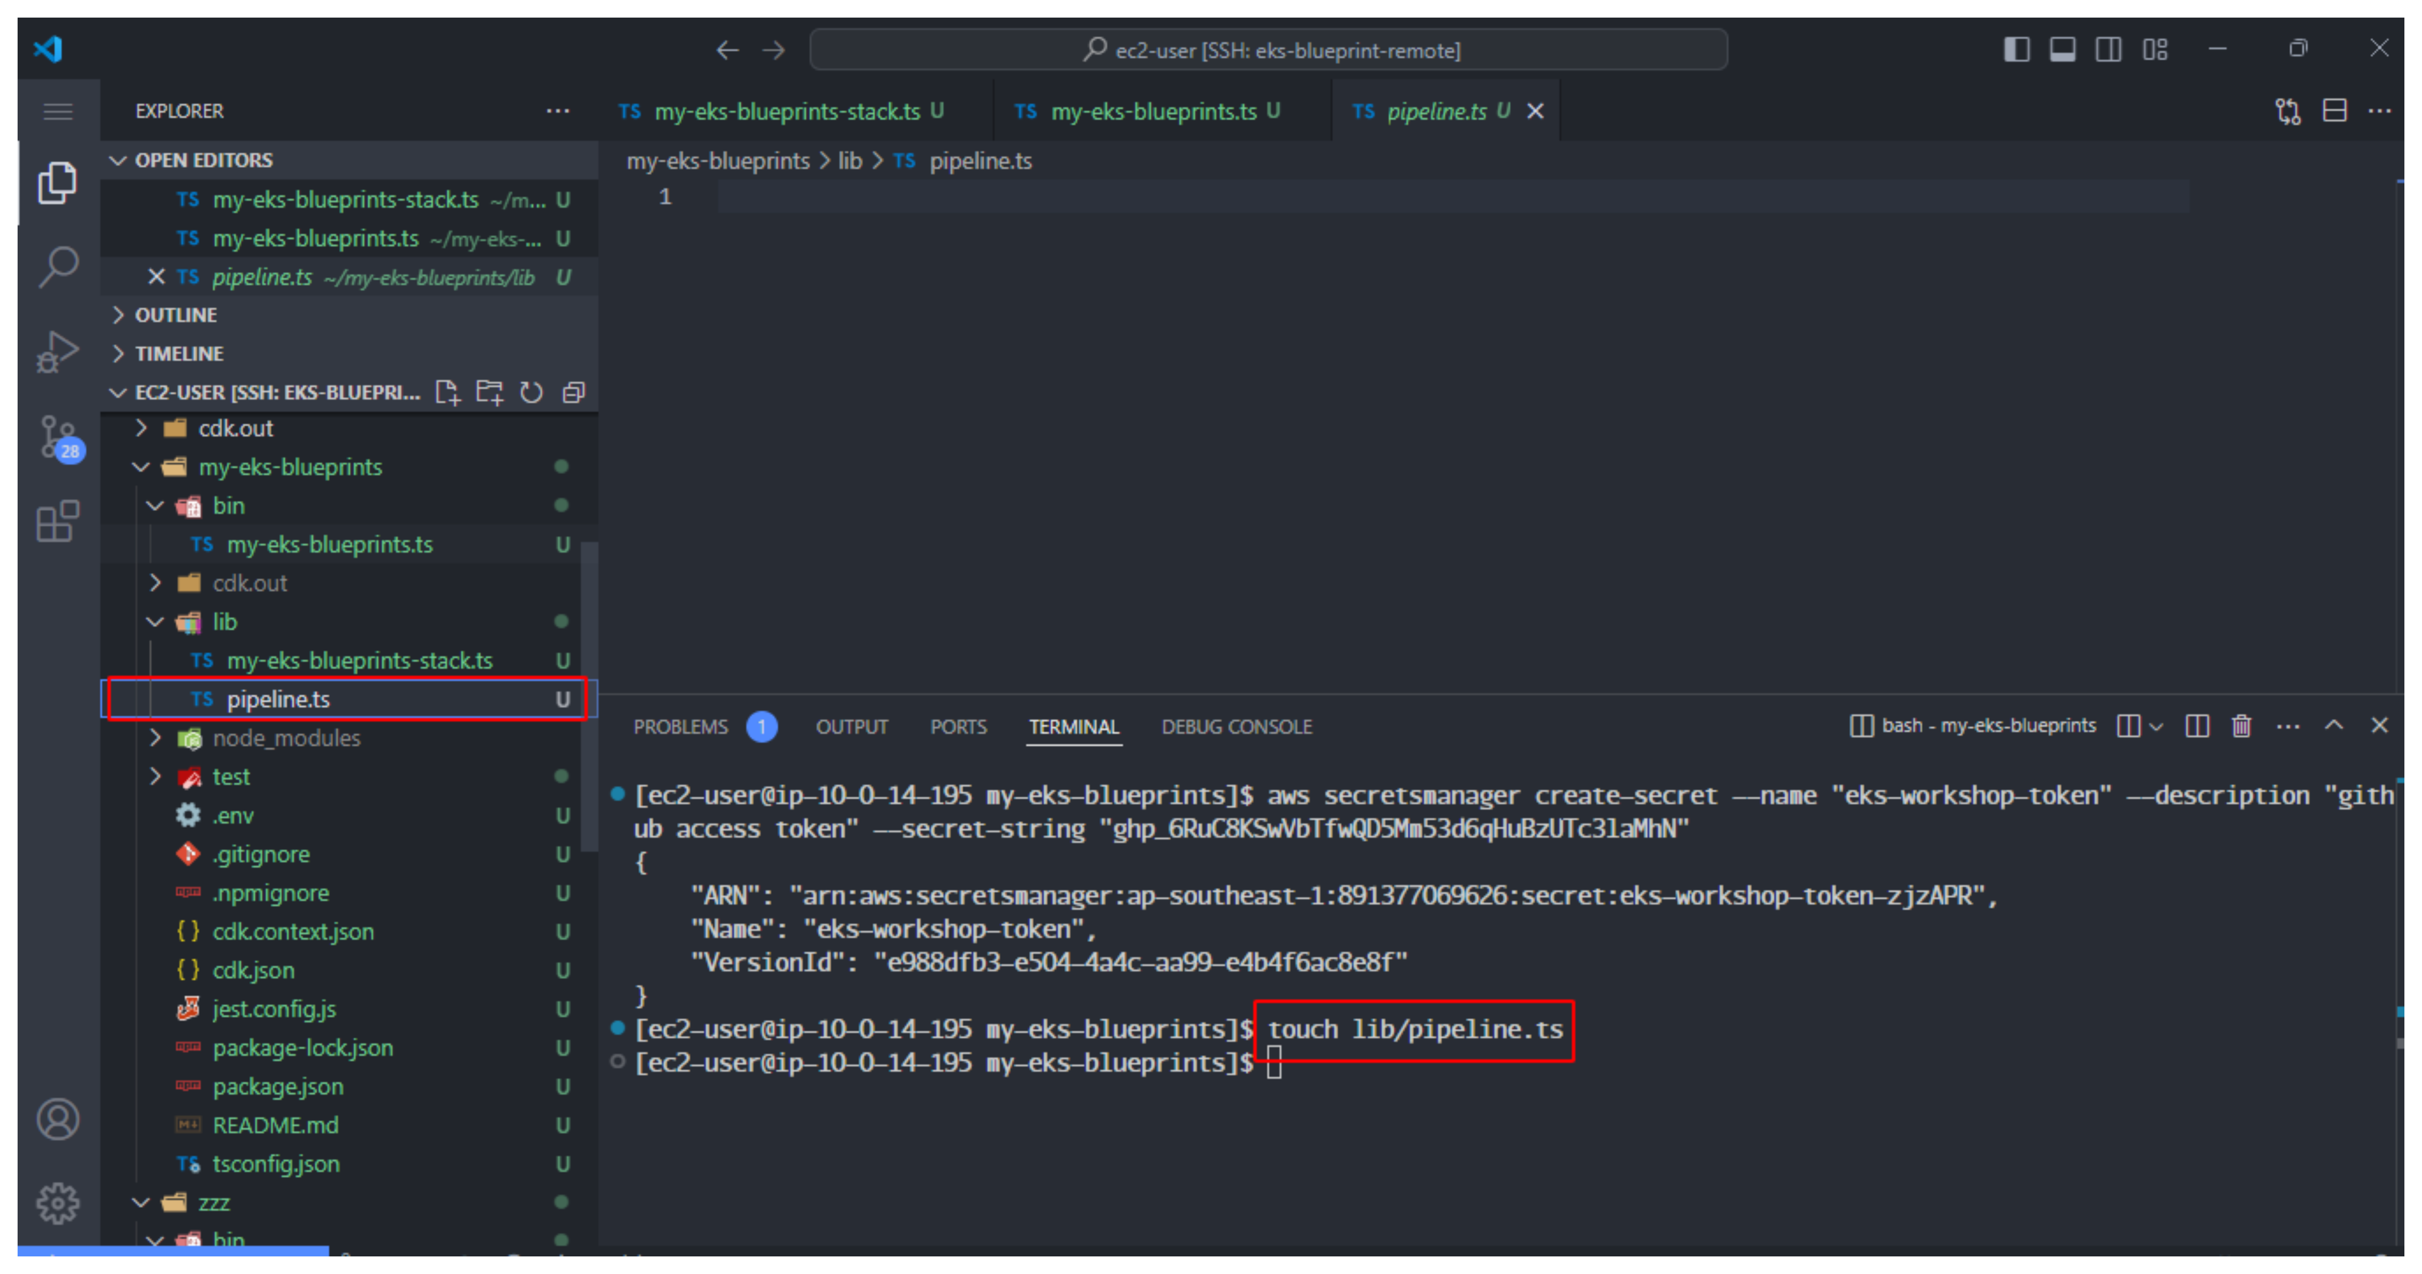Toggle the secondary side bar

pos(2108,50)
